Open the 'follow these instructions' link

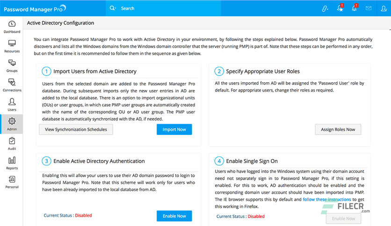pos(327,199)
